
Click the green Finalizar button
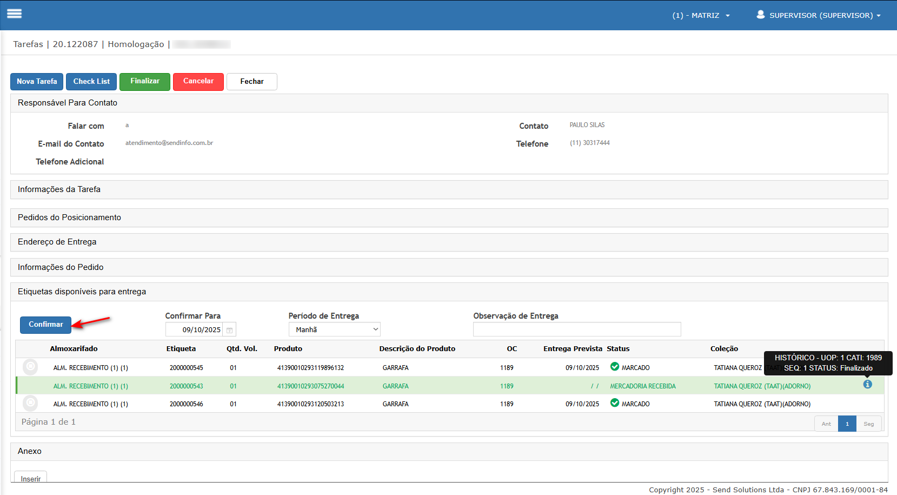pyautogui.click(x=145, y=81)
